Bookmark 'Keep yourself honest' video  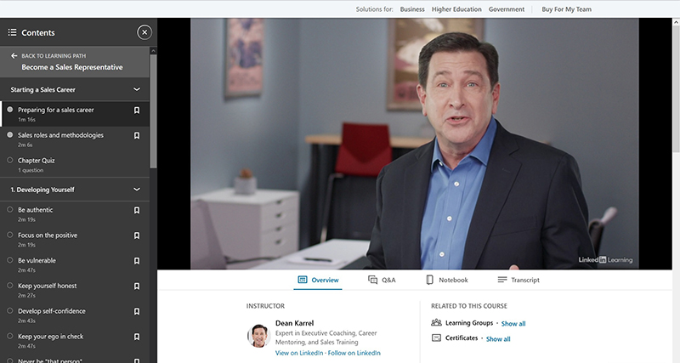137,286
